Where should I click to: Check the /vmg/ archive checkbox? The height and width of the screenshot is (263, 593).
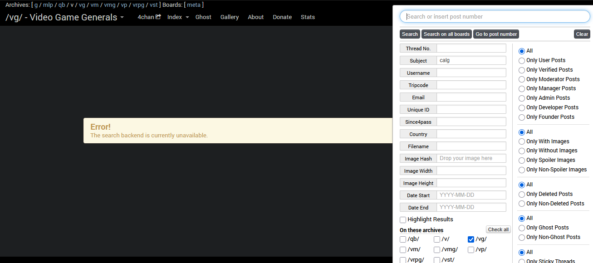(x=437, y=250)
